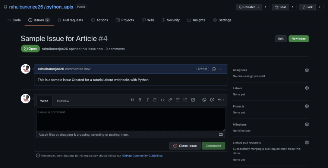The image size is (328, 168).
Task: Open the Actions tab
Action: pyautogui.click(x=100, y=20)
